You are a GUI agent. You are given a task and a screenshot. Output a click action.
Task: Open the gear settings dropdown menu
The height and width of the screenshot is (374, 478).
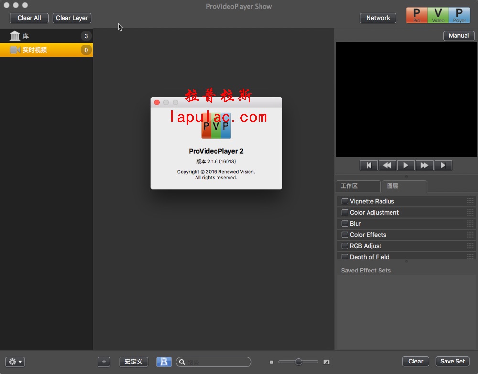point(15,362)
